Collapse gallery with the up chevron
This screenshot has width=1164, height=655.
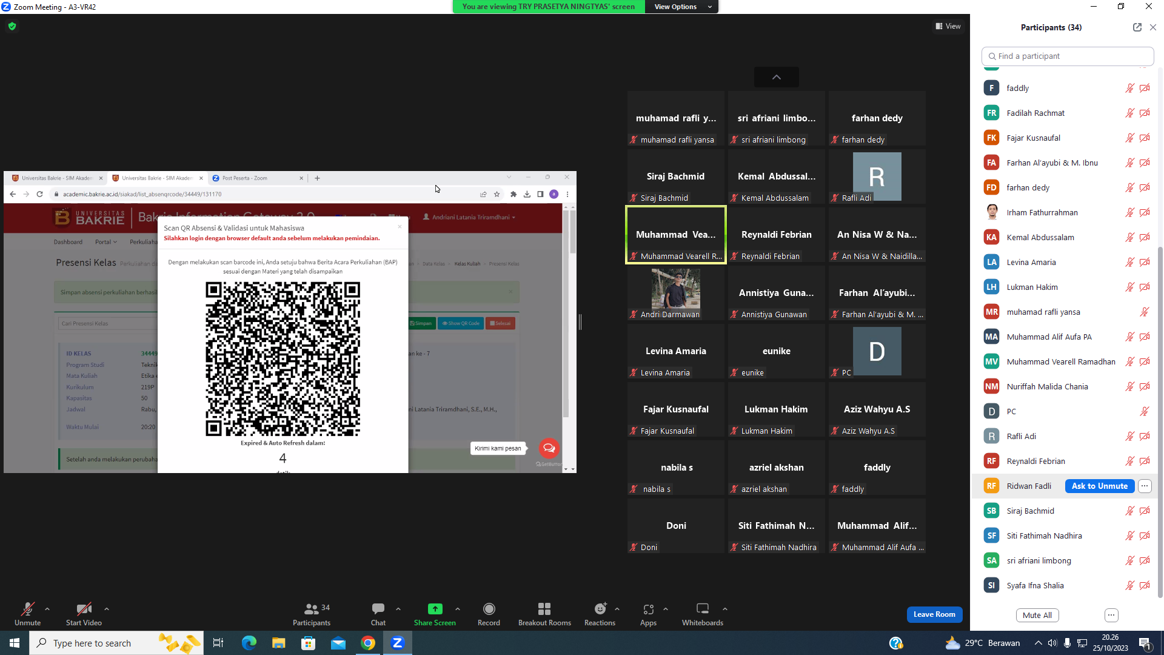click(777, 77)
